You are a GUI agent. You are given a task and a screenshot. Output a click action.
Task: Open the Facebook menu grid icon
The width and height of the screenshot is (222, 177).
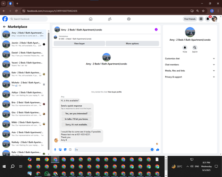tap(201, 19)
